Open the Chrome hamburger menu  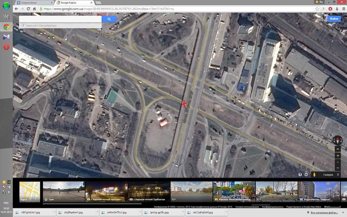[x=344, y=9]
